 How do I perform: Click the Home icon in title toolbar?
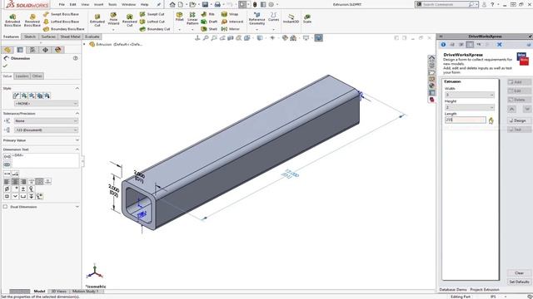pyautogui.click(x=172, y=4)
